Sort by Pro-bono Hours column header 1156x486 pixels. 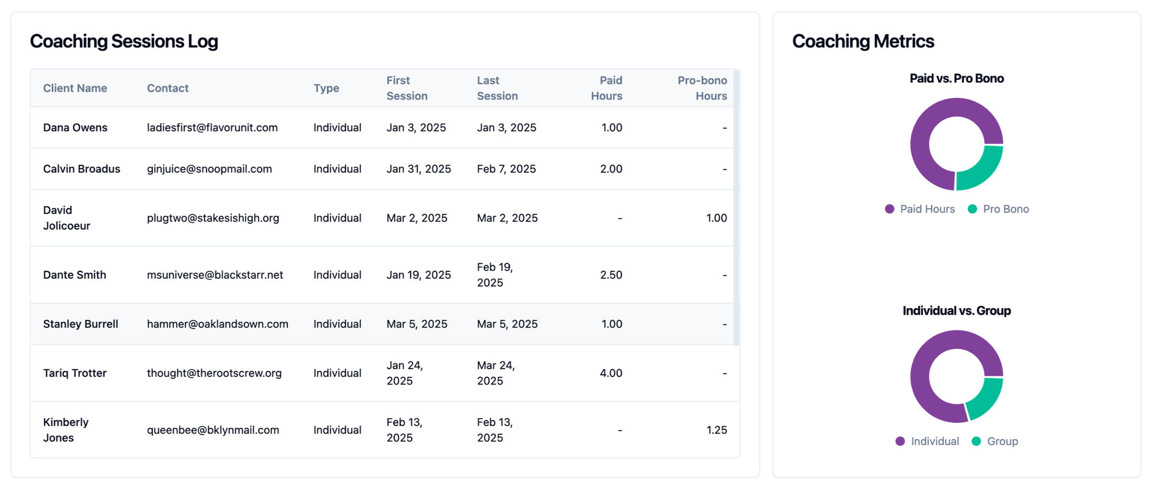pyautogui.click(x=702, y=88)
